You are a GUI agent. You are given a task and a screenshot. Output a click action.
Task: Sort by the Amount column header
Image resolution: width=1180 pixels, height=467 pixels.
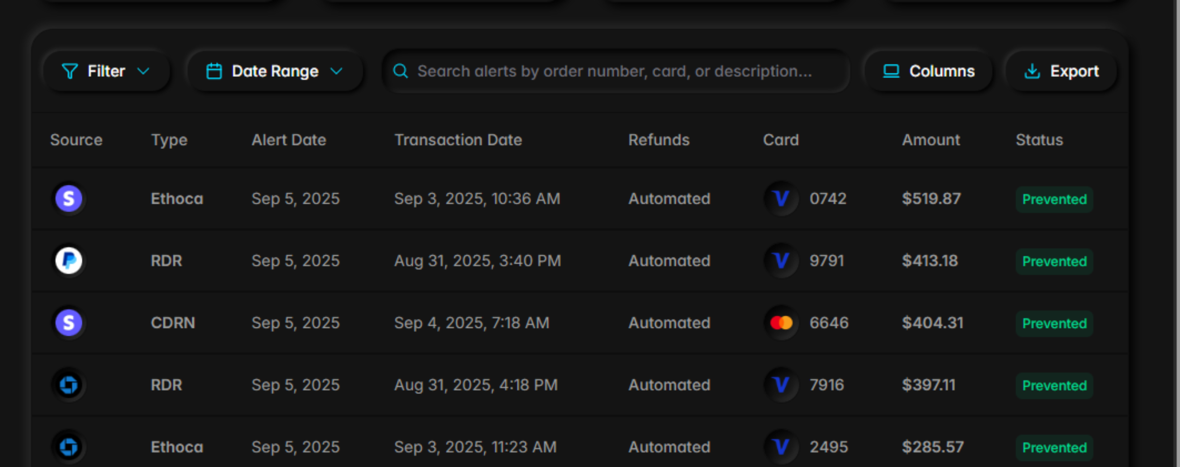[931, 140]
